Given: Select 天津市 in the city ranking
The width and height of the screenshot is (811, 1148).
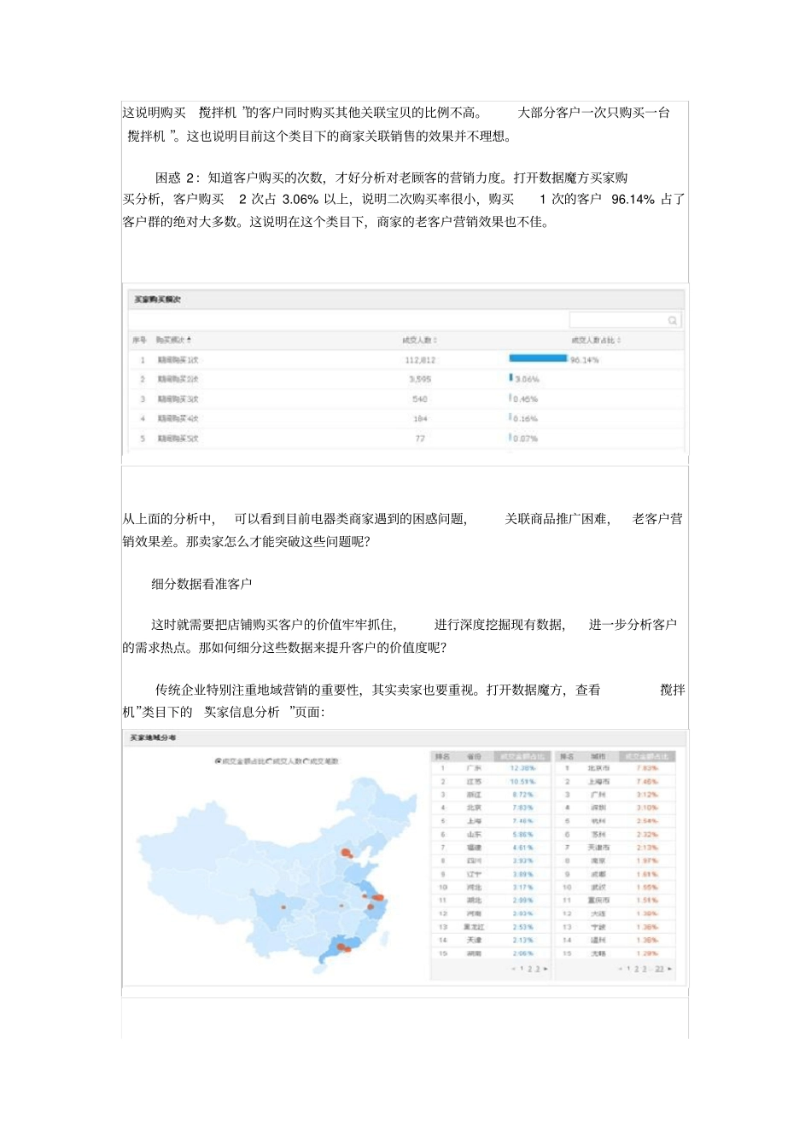Looking at the screenshot, I should pos(598,848).
